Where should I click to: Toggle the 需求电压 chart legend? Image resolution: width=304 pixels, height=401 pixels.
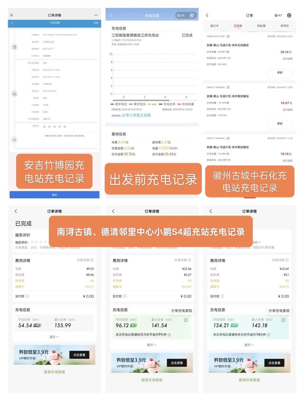[x=137, y=104]
